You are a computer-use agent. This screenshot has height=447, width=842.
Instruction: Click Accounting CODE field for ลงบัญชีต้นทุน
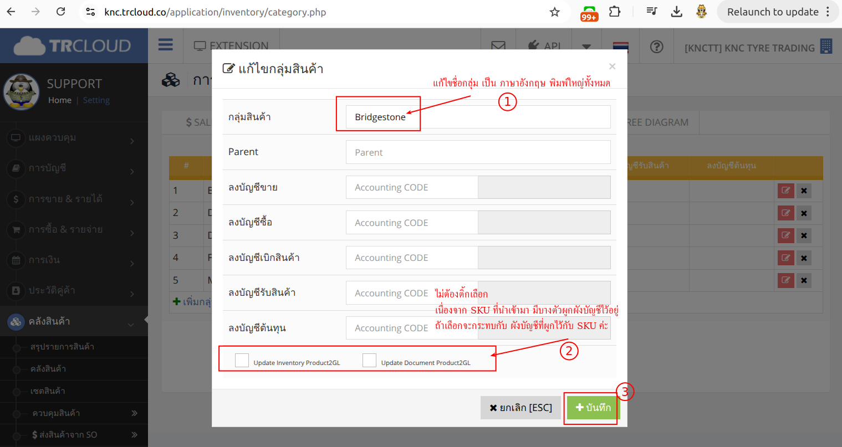[412, 328]
